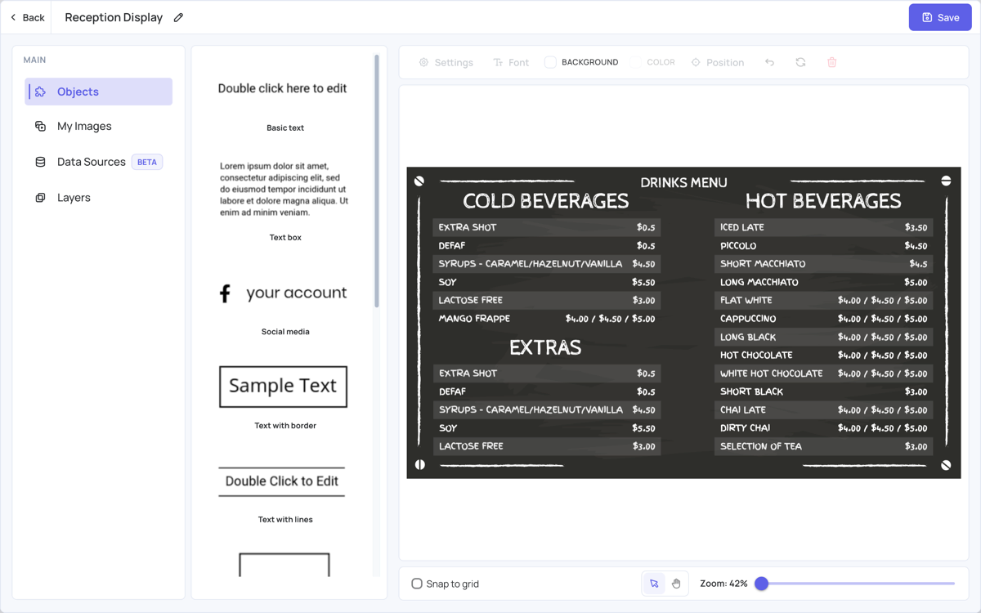
Task: Click the CHAI LATE row
Action: [823, 409]
